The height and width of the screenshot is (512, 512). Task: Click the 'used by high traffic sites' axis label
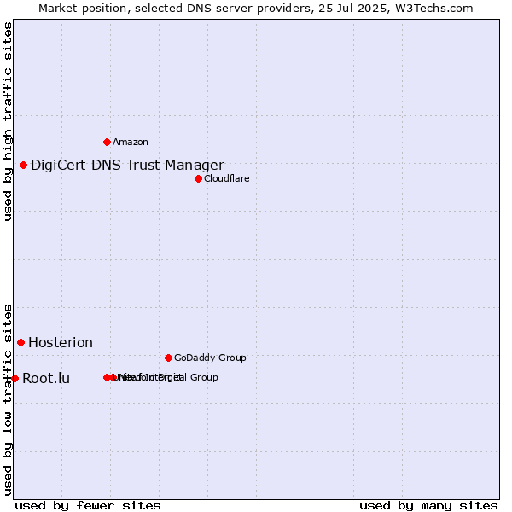pyautogui.click(x=8, y=121)
